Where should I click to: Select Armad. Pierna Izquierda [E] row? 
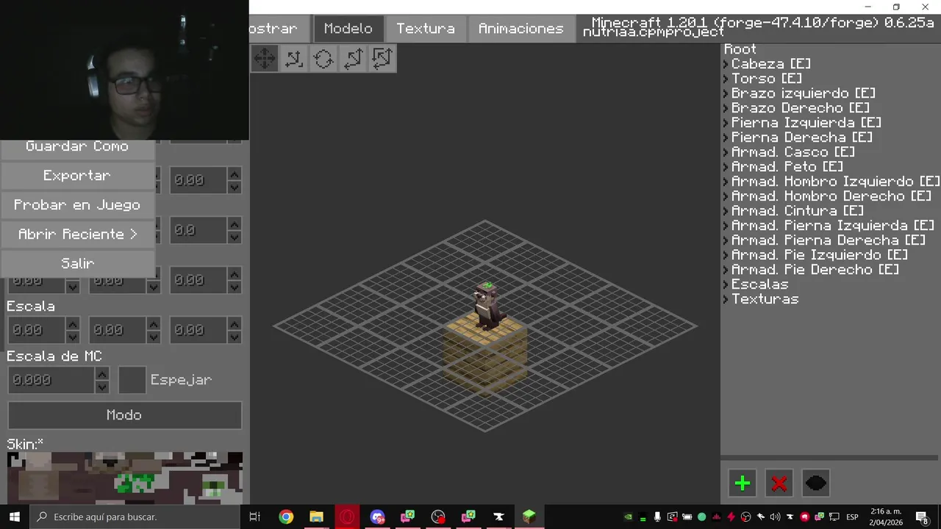(833, 226)
